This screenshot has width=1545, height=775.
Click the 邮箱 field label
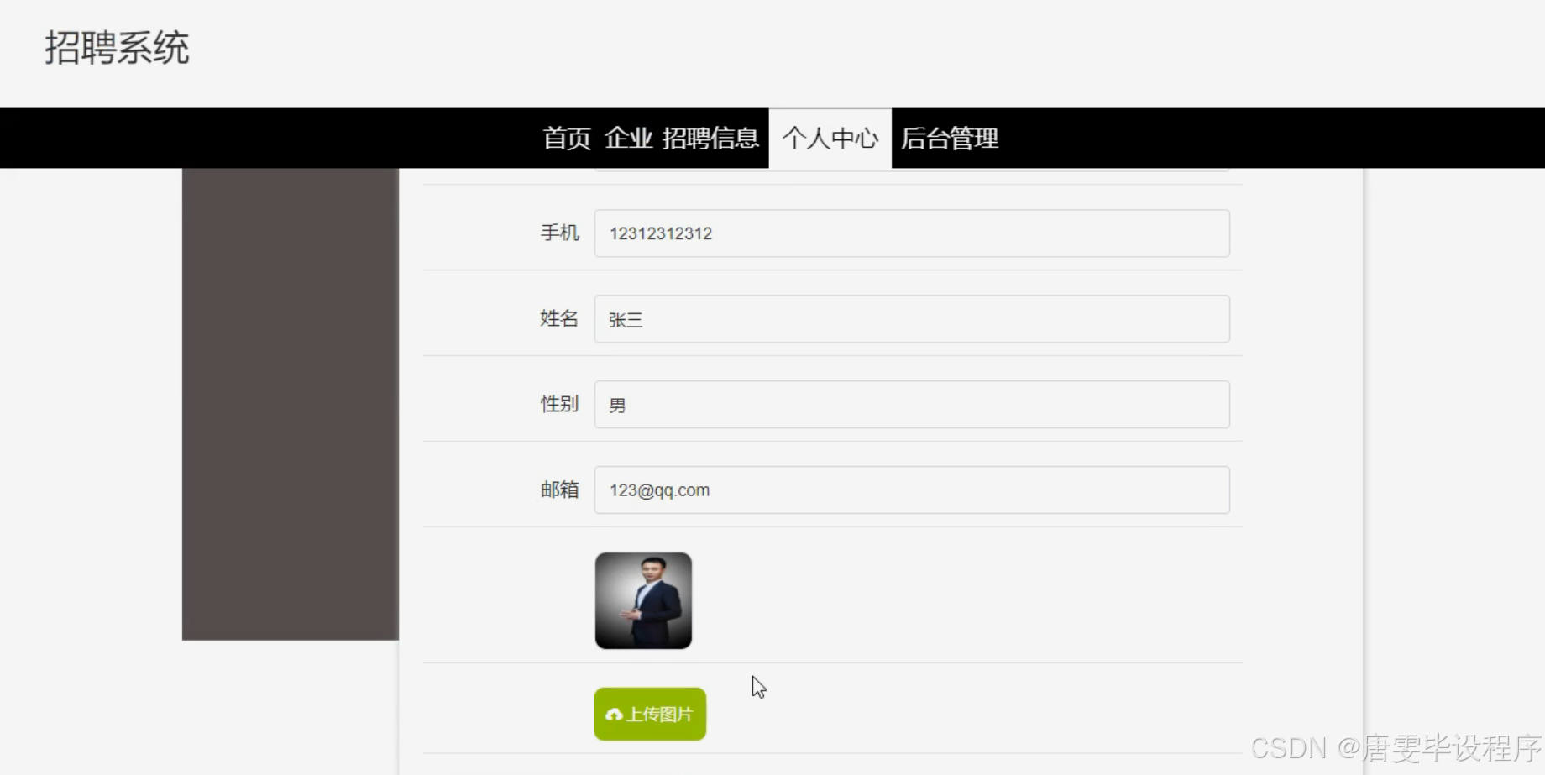[559, 490]
